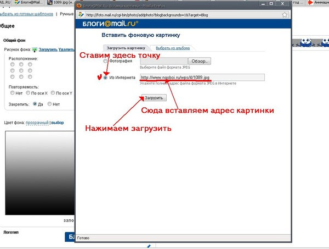Click the Загрузить button in popup
Screen dimensions: 329x249
[x=154, y=98]
